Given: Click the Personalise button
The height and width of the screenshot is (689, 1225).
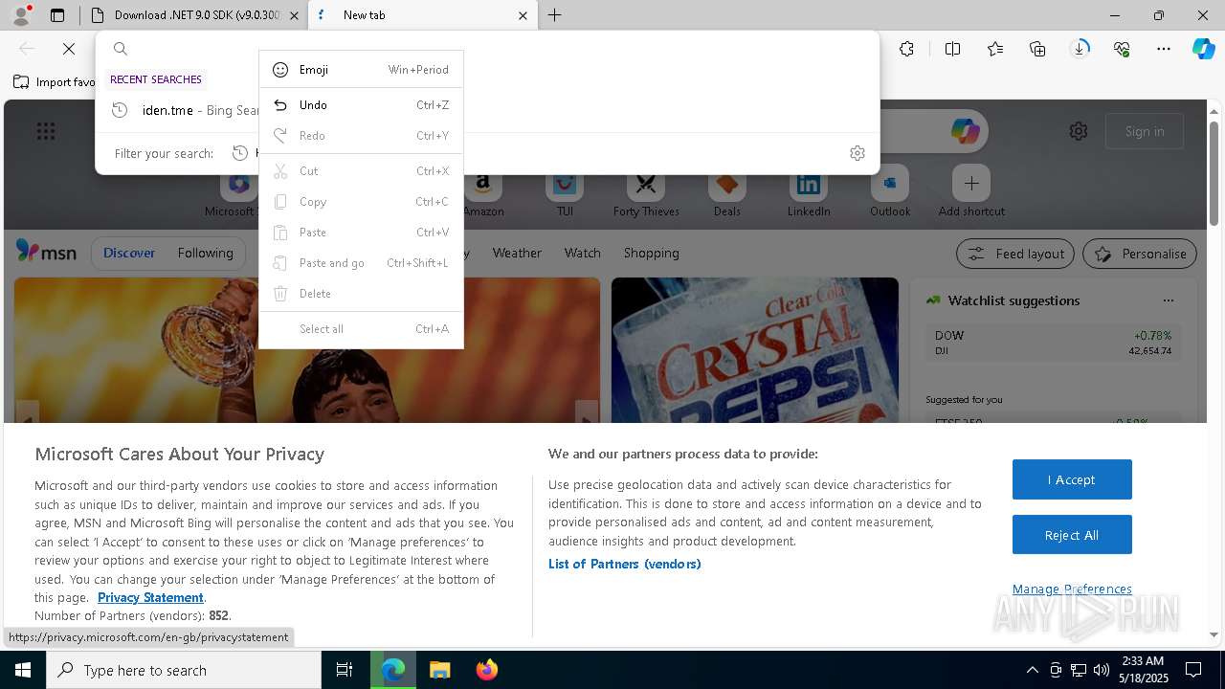Looking at the screenshot, I should pos(1140,254).
